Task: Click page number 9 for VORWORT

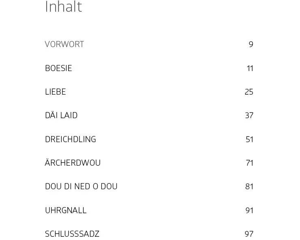Action: [251, 44]
